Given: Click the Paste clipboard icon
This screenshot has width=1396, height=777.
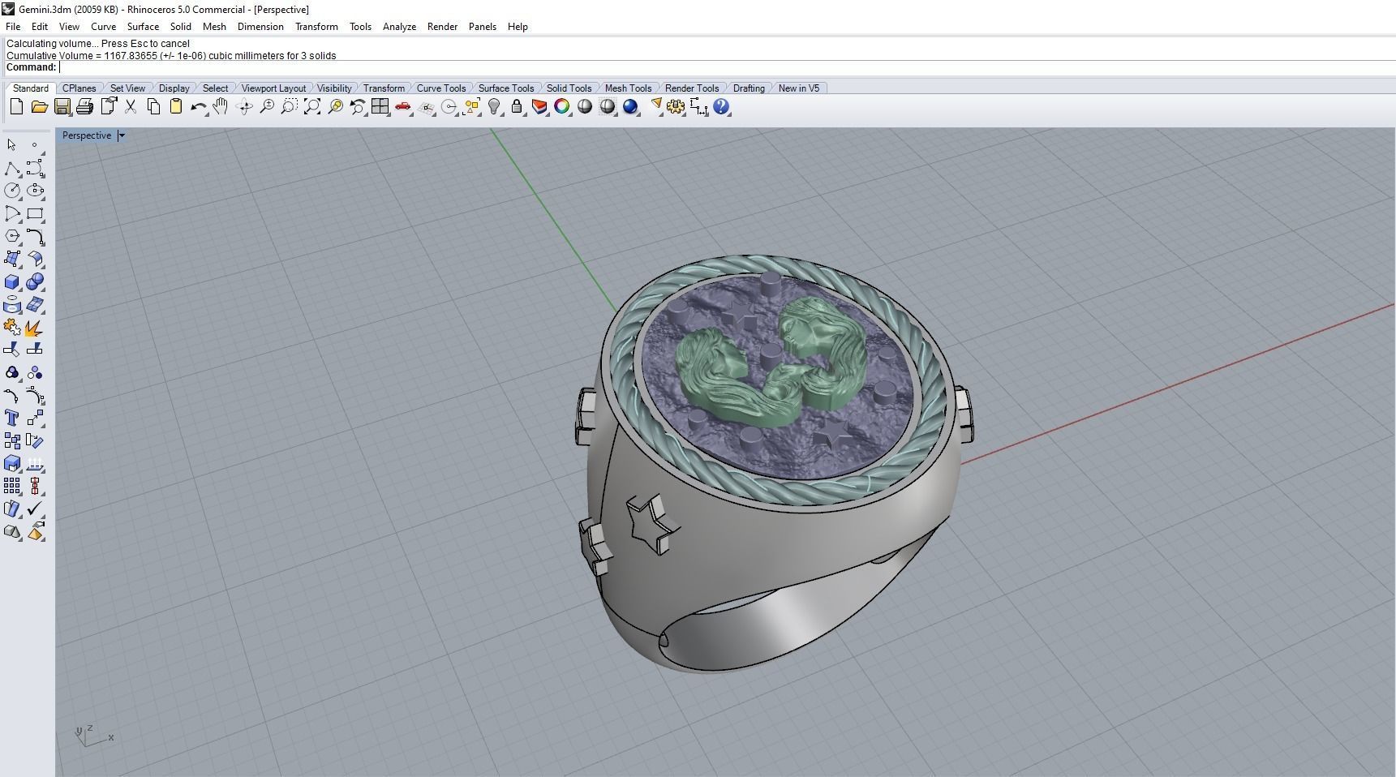Looking at the screenshot, I should click(x=175, y=106).
